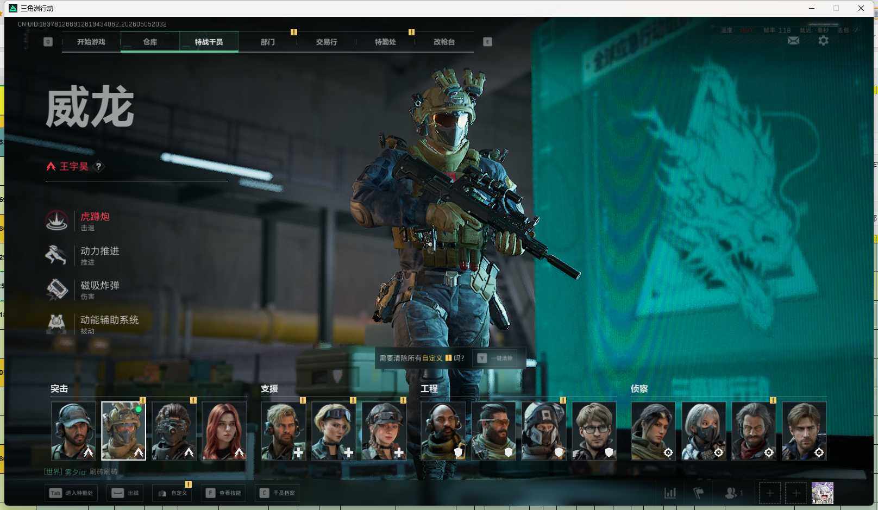Image resolution: width=878 pixels, height=510 pixels.
Task: Click the 查看技能 button
Action: [223, 493]
